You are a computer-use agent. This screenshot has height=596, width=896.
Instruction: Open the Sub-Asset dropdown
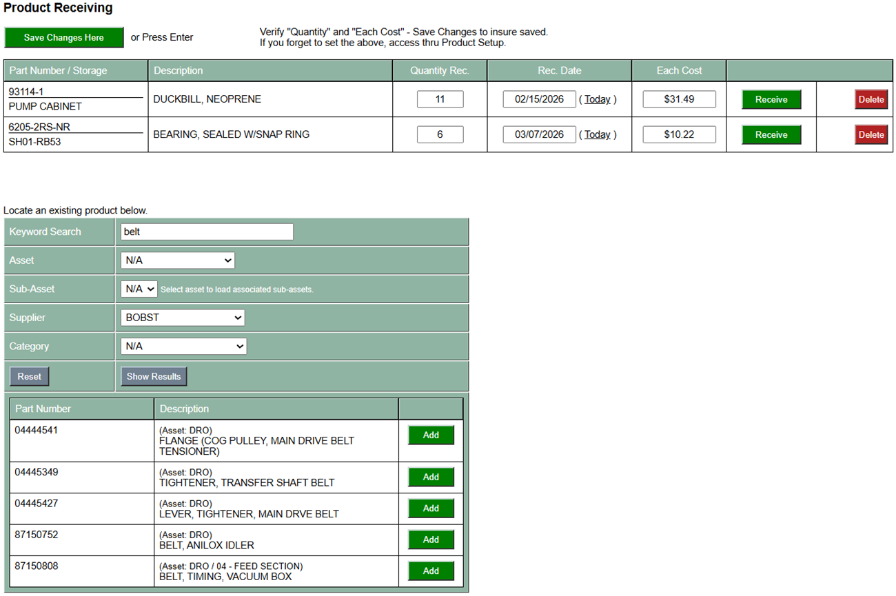coord(139,289)
